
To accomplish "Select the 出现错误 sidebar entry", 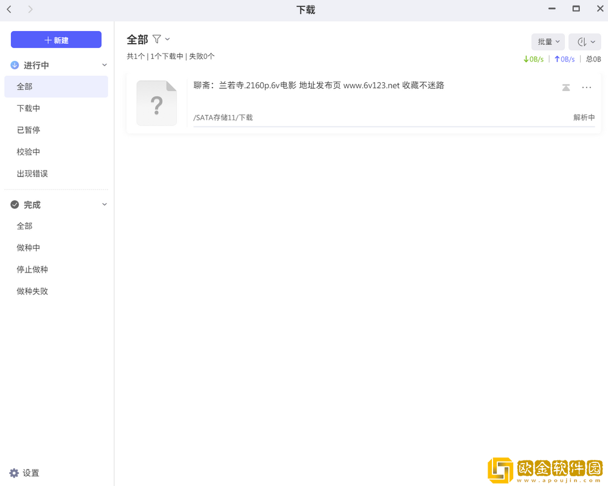I will pyautogui.click(x=32, y=173).
